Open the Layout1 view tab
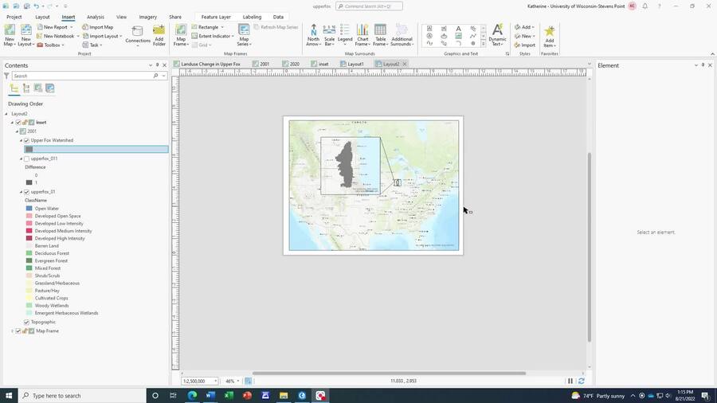The height and width of the screenshot is (403, 717). 355,64
